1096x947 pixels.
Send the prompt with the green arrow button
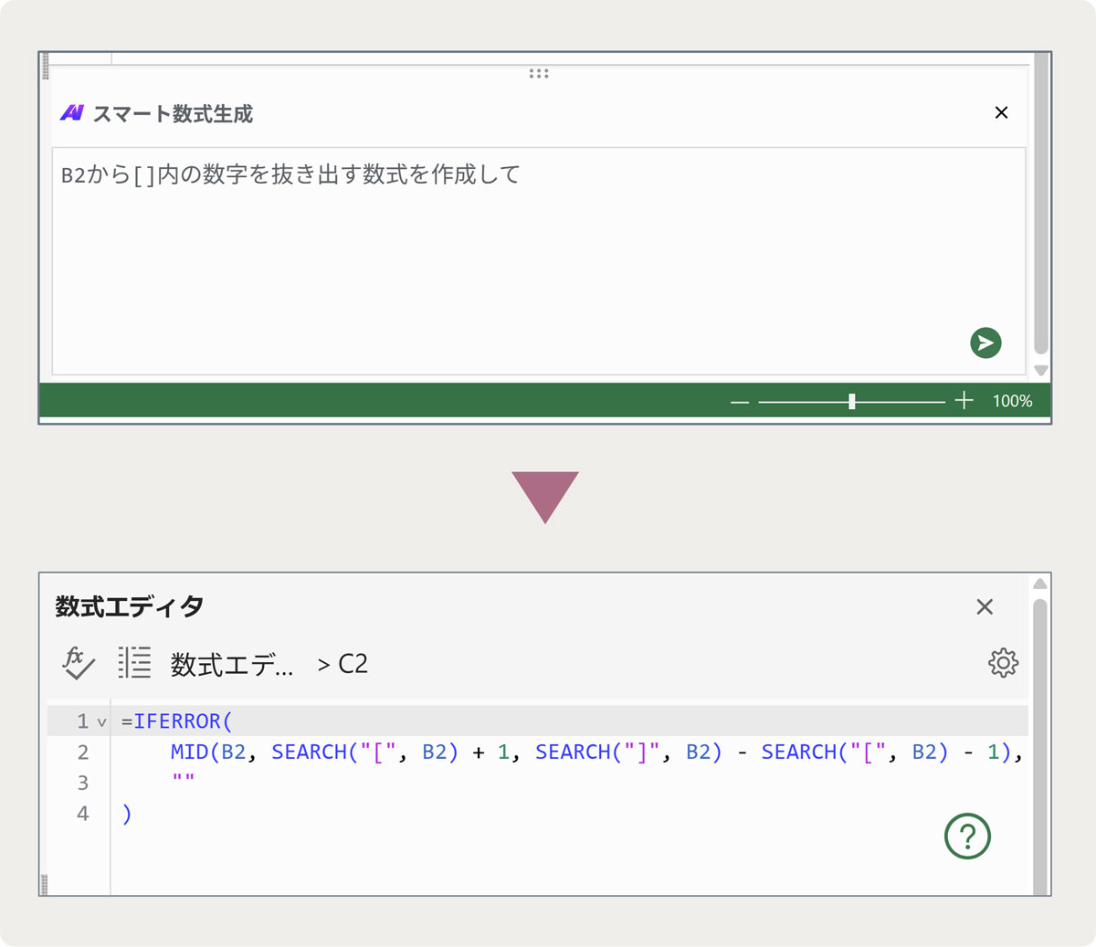(x=985, y=342)
